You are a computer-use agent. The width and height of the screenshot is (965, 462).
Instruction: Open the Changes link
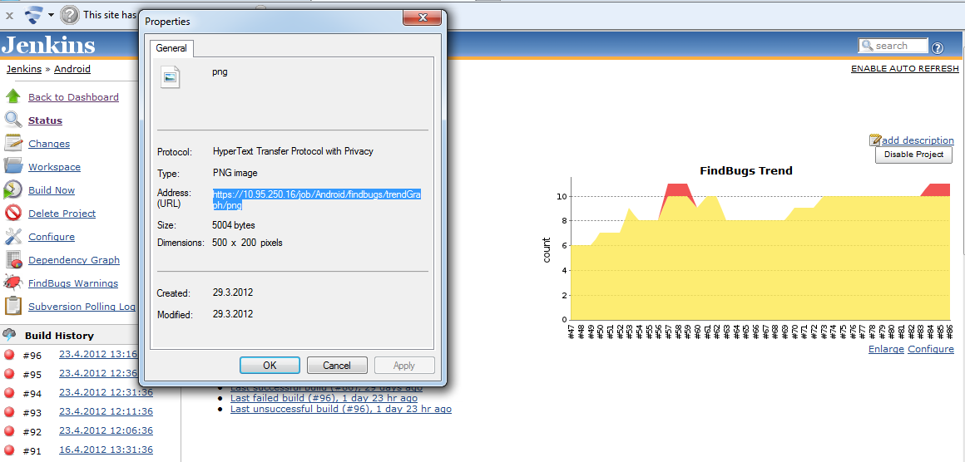click(48, 144)
